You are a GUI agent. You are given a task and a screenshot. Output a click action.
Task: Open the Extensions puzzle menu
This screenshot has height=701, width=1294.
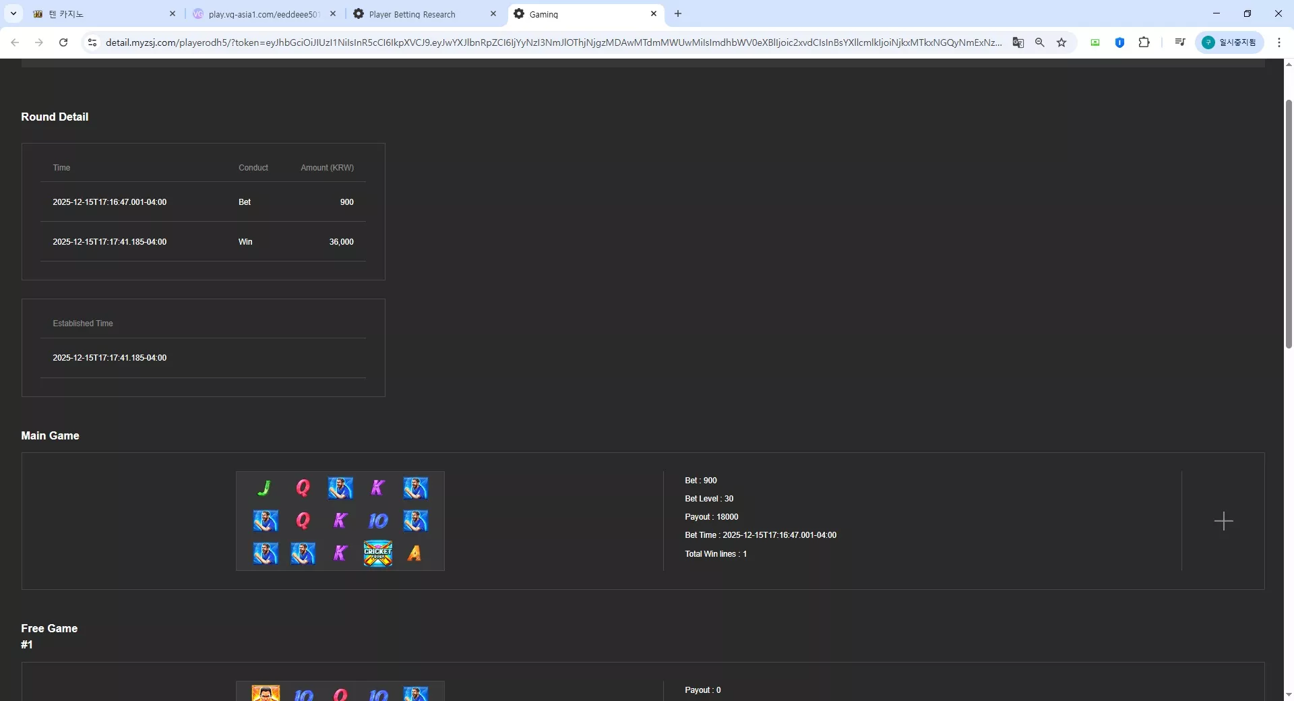point(1144,42)
